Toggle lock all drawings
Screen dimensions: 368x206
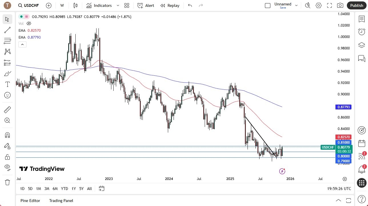[7, 157]
